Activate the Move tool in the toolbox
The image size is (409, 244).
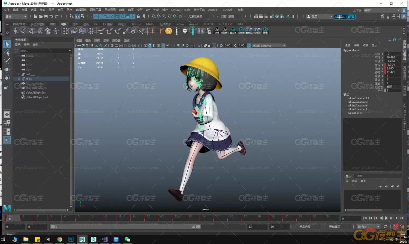coord(7,69)
